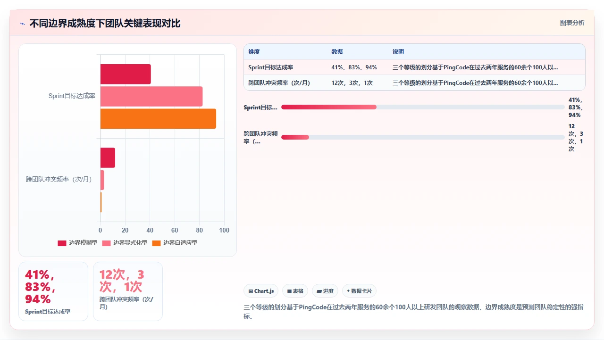Click the 维度 column header
Viewport: 604px width, 340px height.
point(254,52)
